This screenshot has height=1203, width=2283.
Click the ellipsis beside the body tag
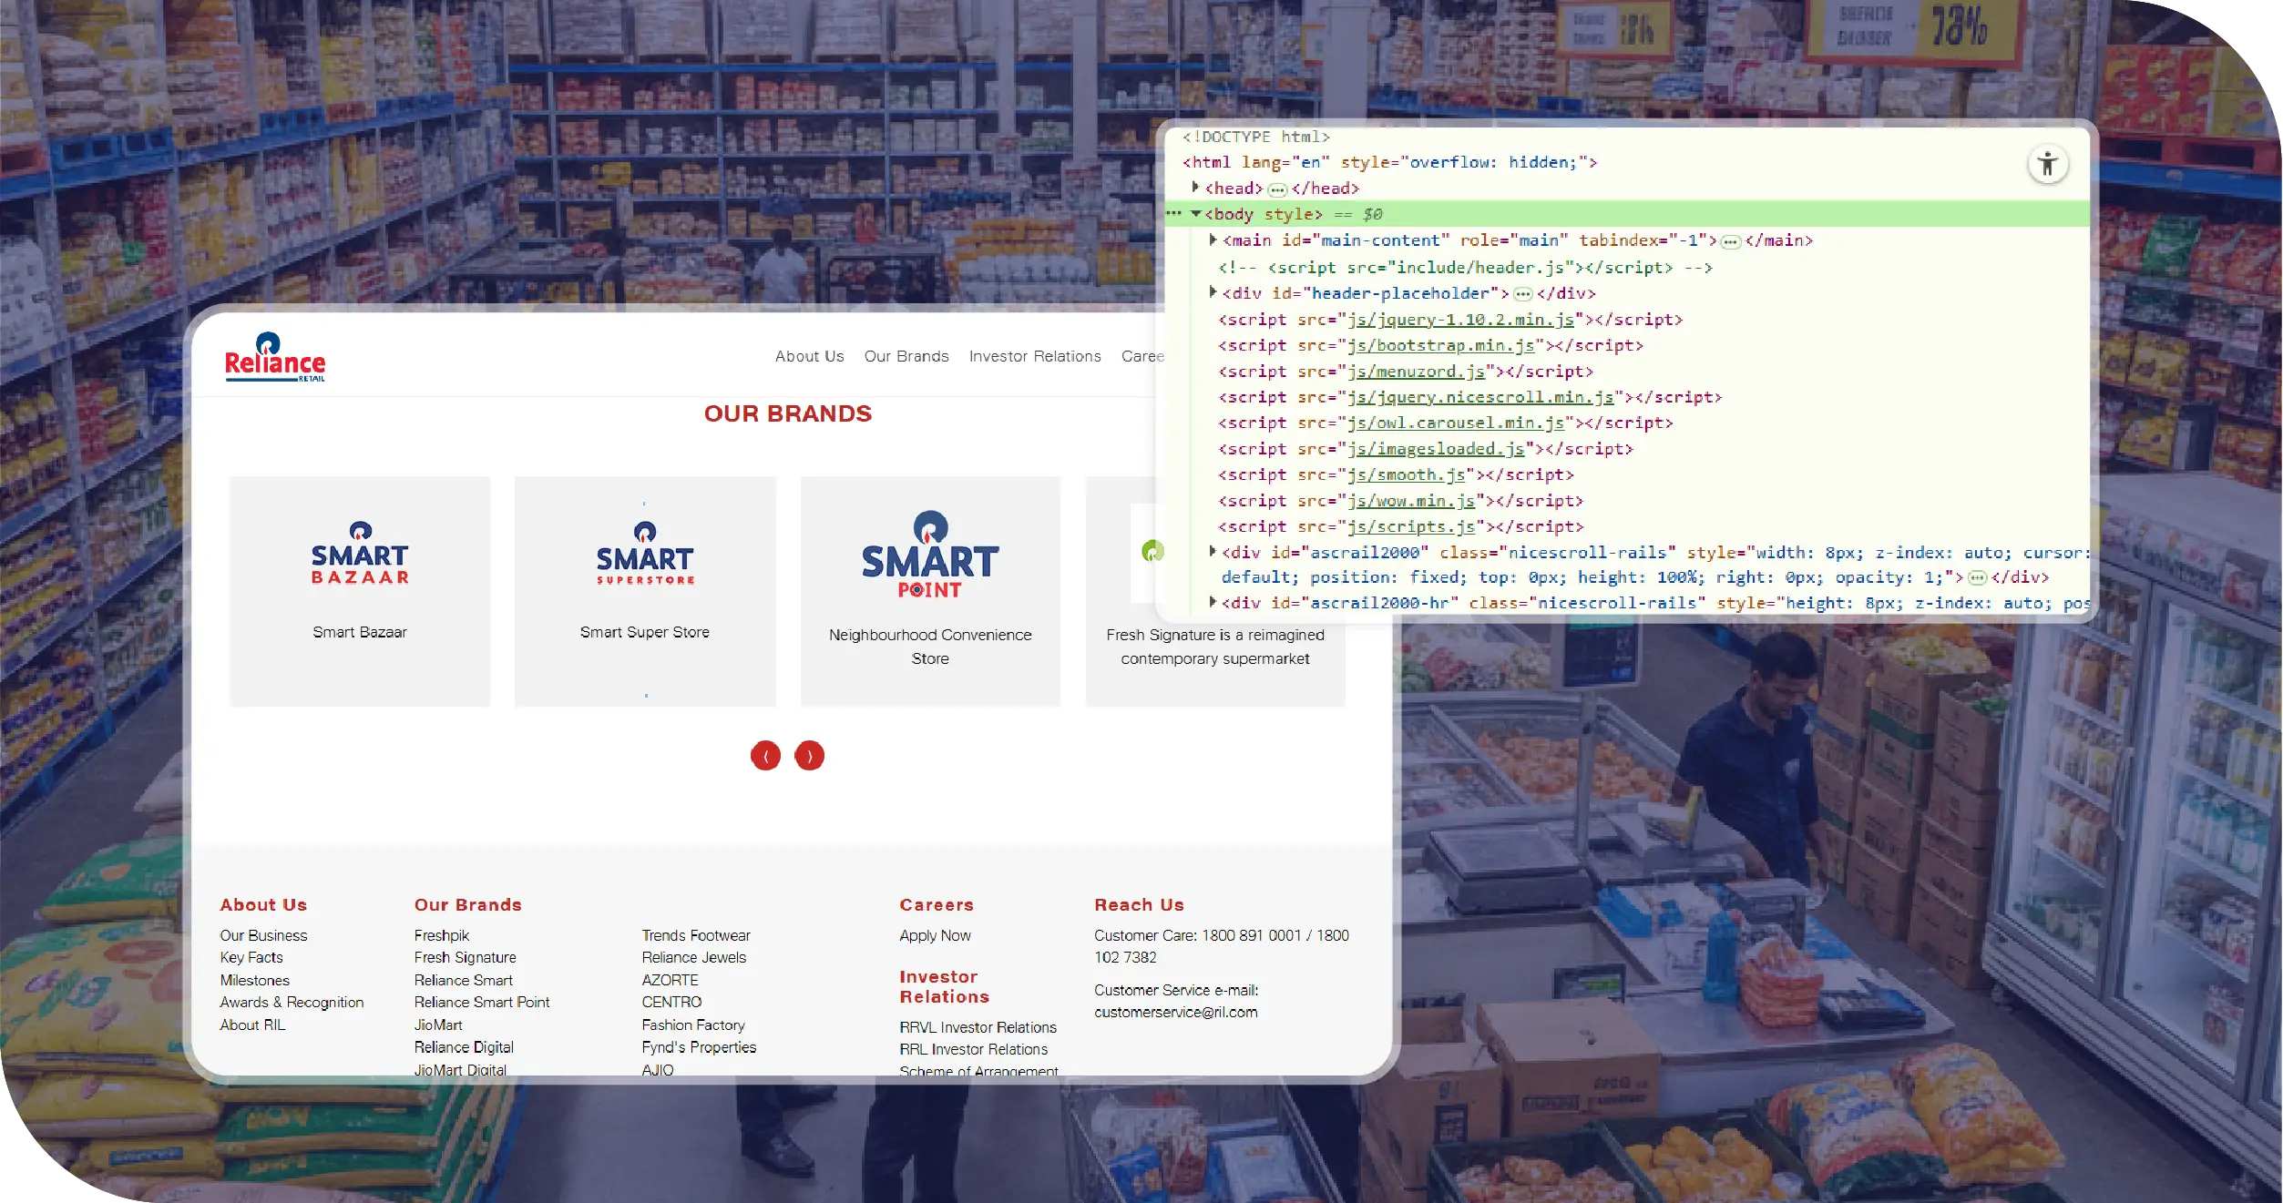pos(1173,214)
